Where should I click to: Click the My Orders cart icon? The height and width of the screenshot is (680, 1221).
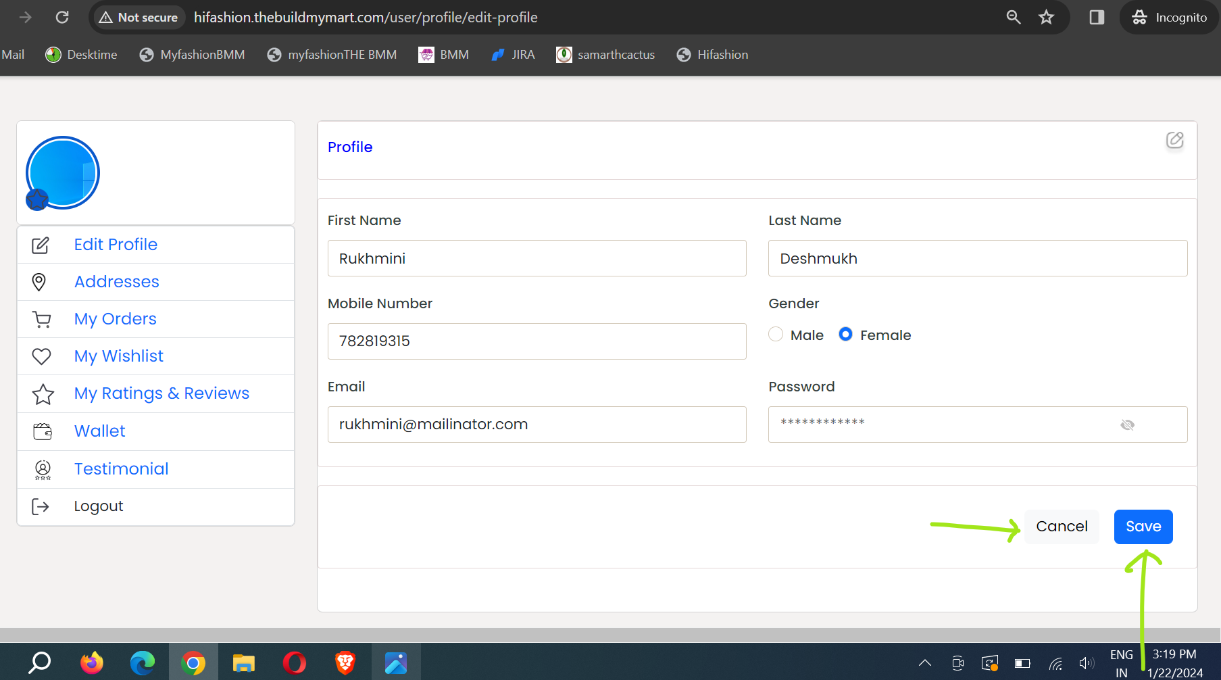[x=42, y=319]
